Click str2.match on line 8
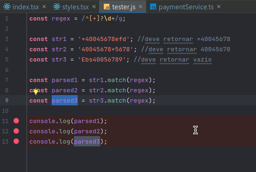This screenshot has width=256, height=172. [x=108, y=90]
